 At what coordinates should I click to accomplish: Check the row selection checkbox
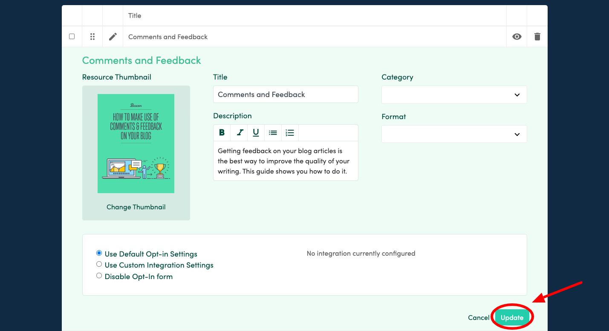pyautogui.click(x=72, y=37)
